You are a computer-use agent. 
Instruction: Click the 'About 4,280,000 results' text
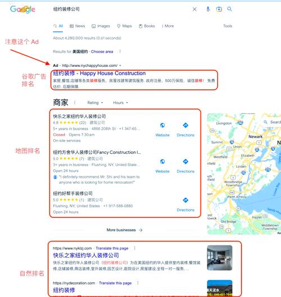point(87,38)
